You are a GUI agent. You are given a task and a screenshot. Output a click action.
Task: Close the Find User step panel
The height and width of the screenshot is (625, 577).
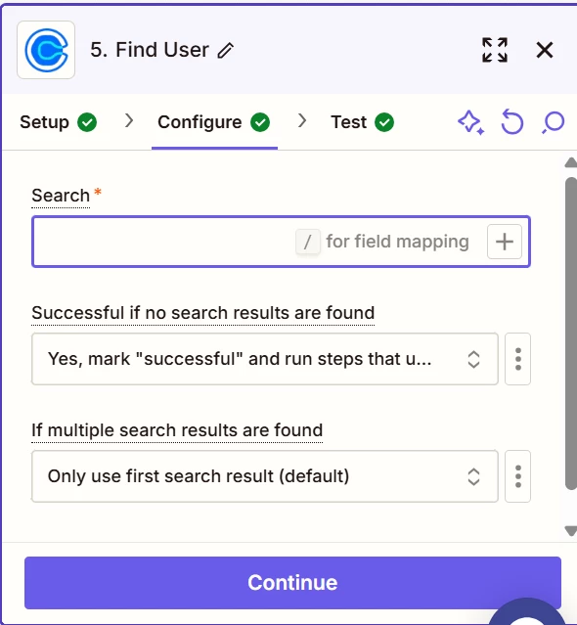(545, 50)
